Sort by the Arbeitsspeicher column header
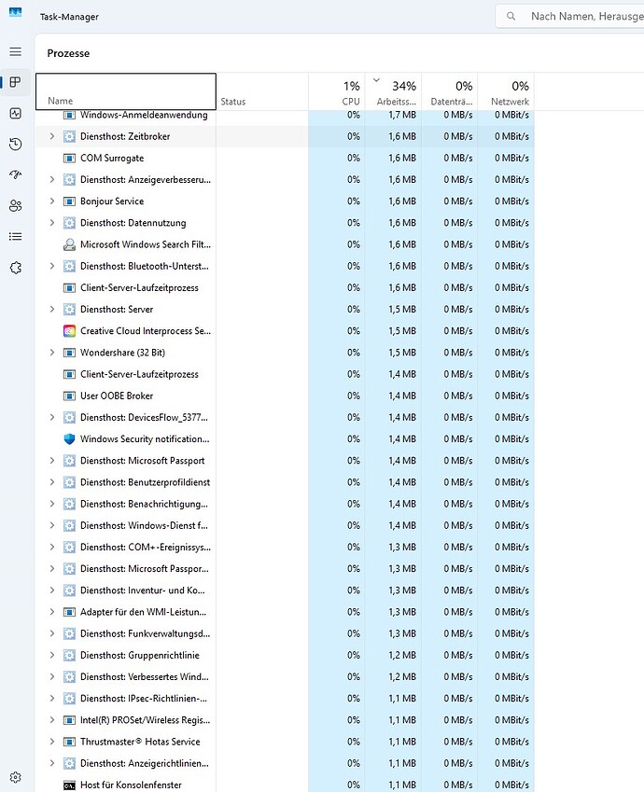The height and width of the screenshot is (792, 644). [x=393, y=92]
